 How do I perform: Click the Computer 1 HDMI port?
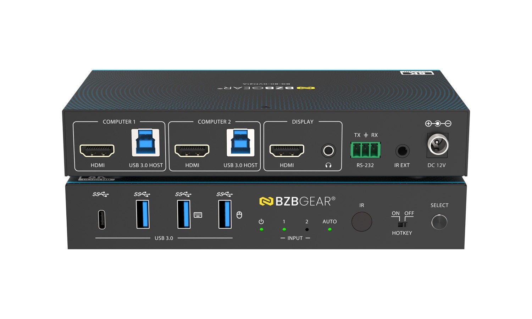click(x=97, y=150)
